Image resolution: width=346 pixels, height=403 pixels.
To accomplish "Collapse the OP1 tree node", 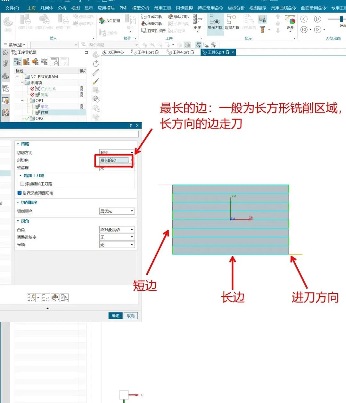I will [22, 100].
